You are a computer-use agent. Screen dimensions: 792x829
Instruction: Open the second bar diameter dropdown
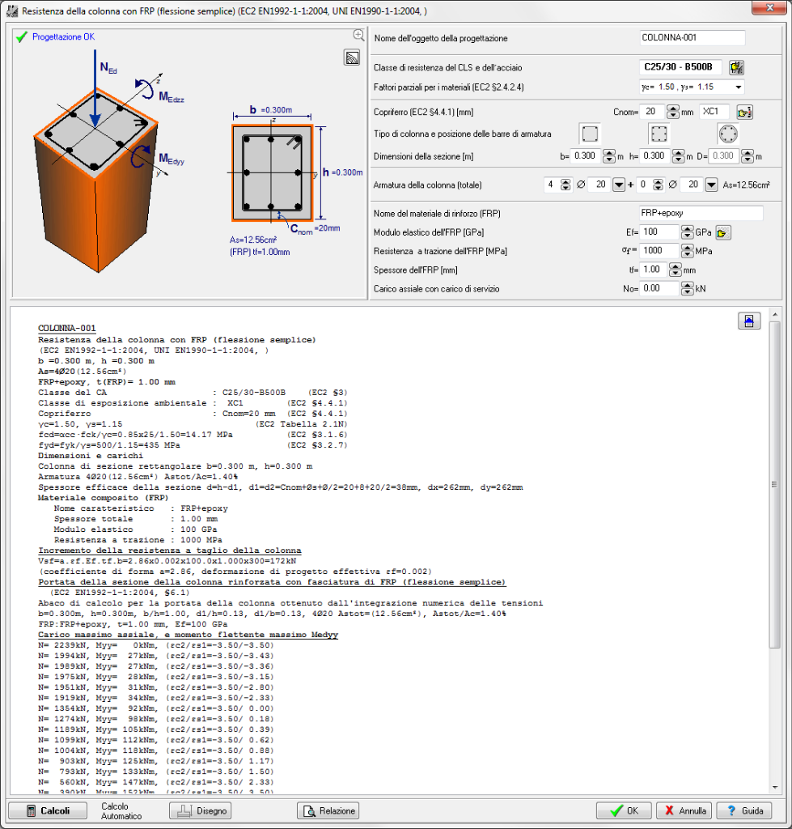click(x=711, y=185)
